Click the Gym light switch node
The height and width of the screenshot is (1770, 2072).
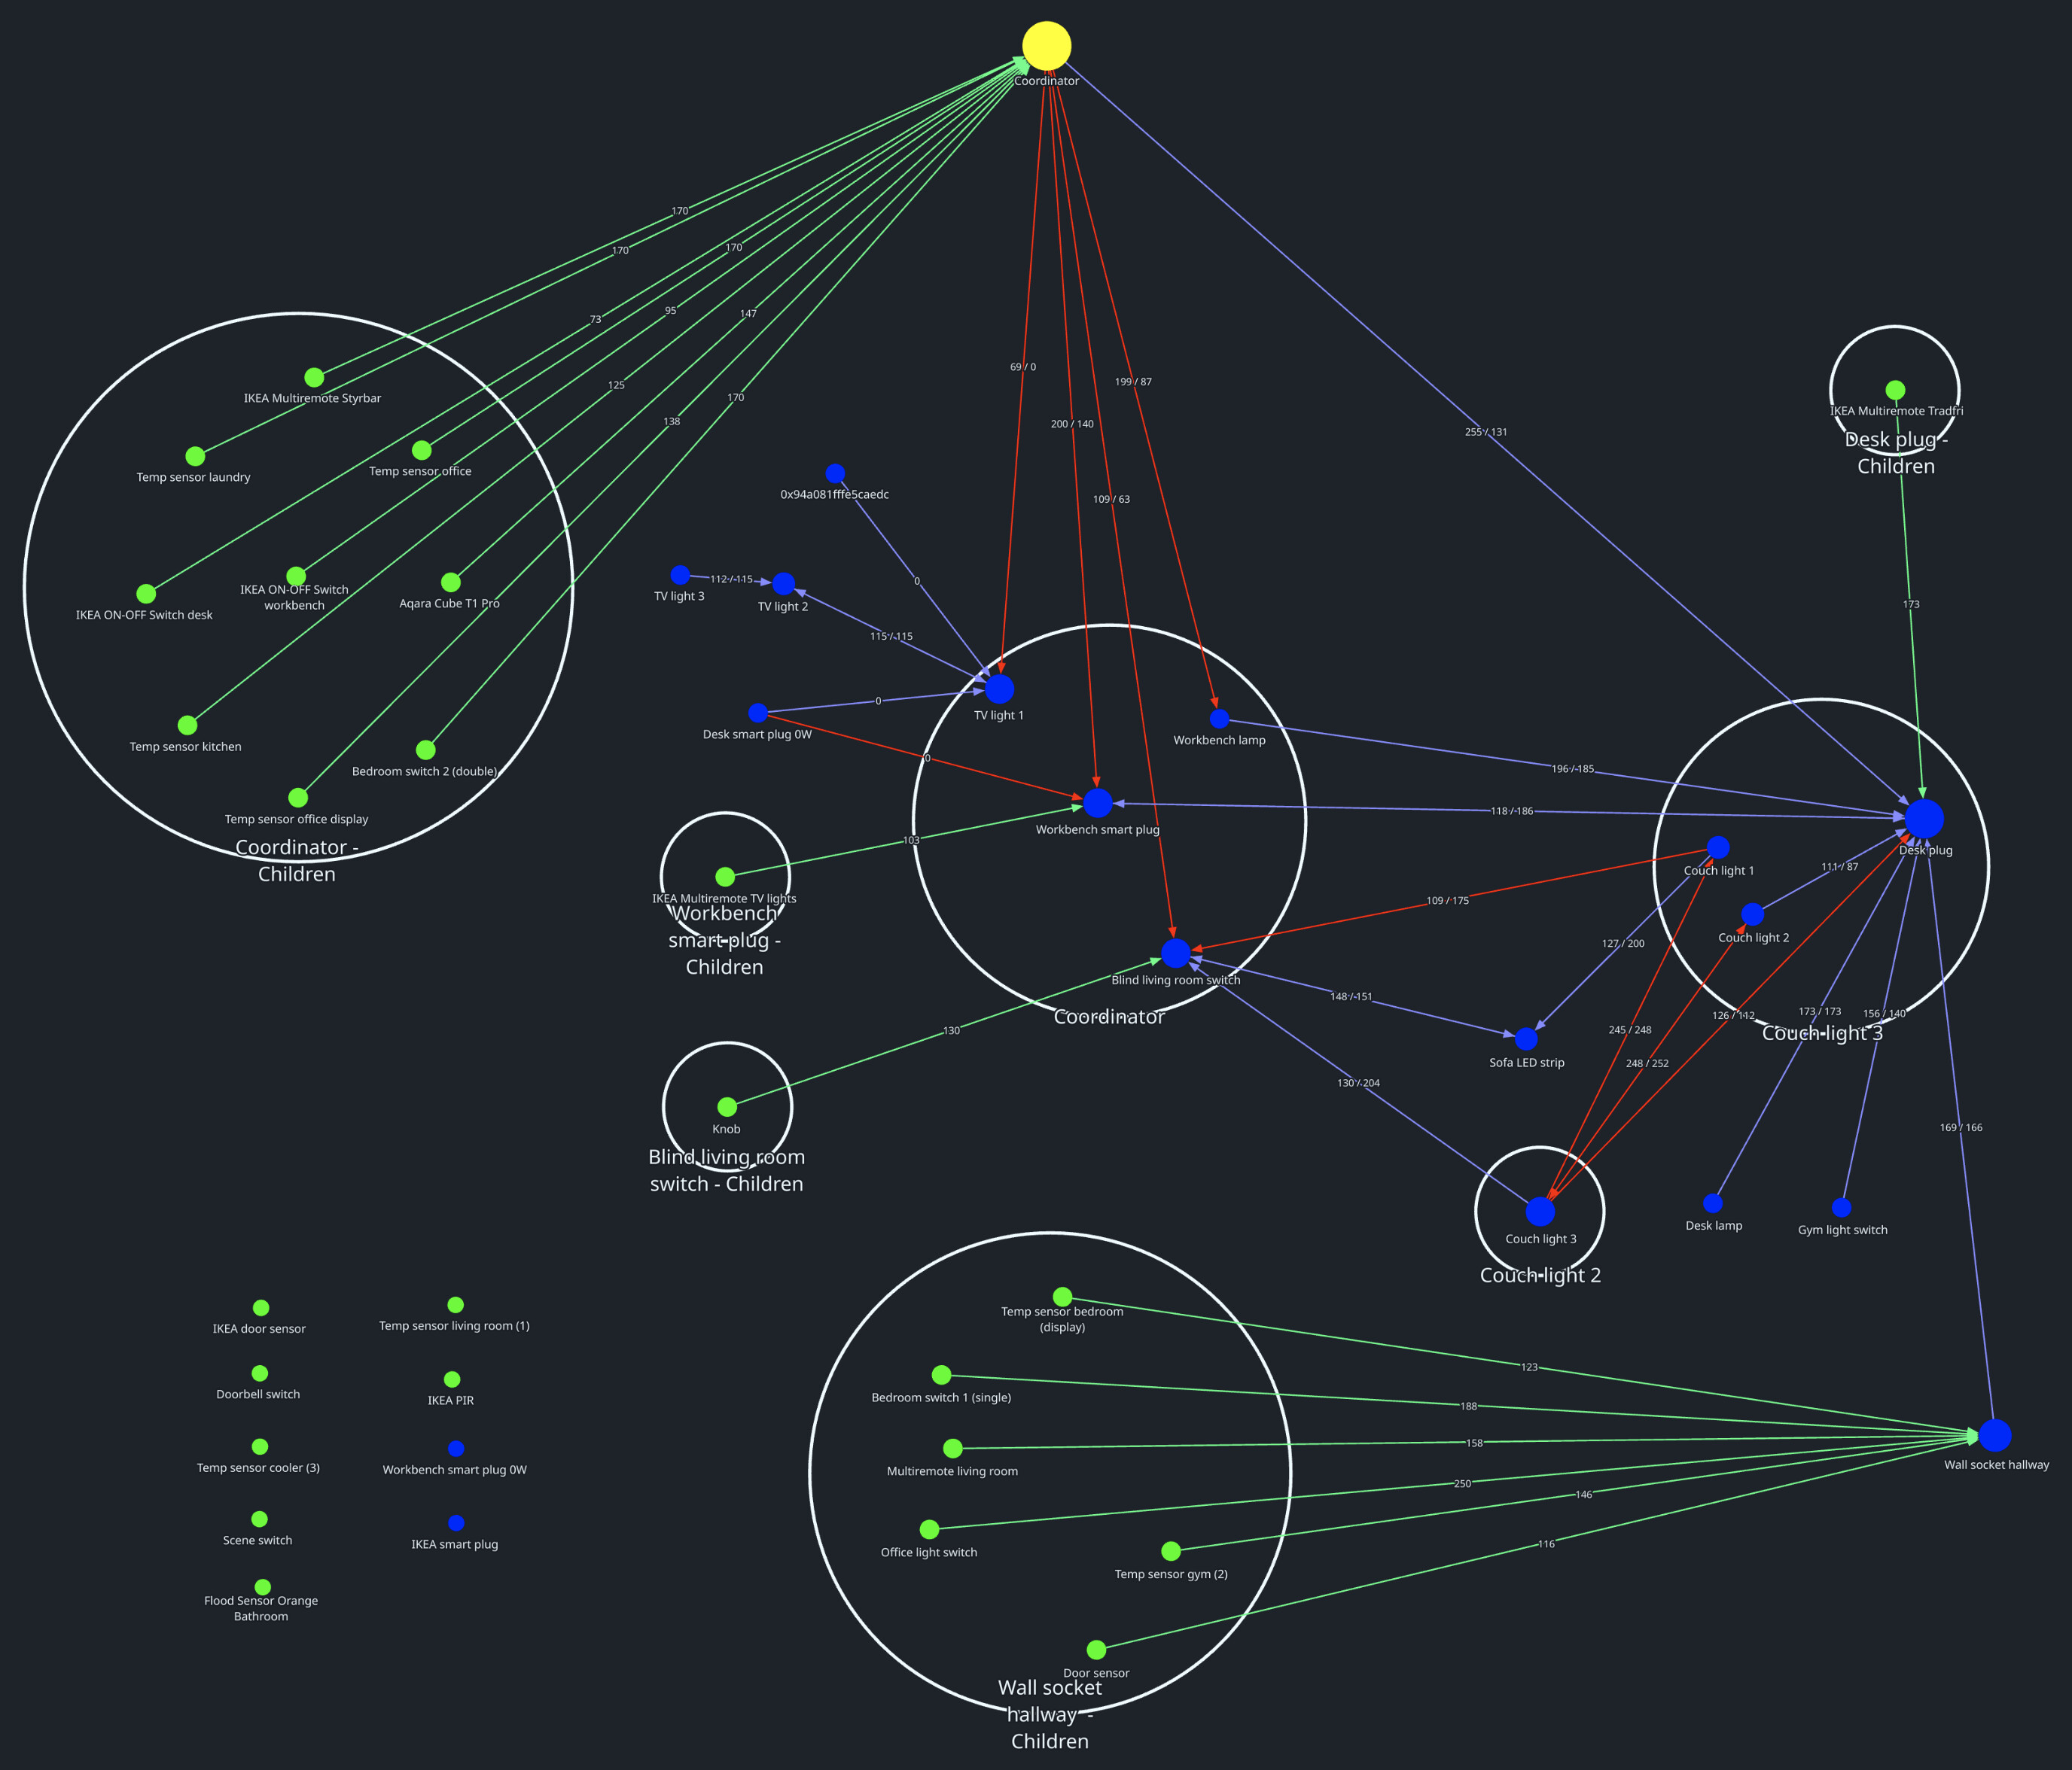(x=1841, y=1207)
